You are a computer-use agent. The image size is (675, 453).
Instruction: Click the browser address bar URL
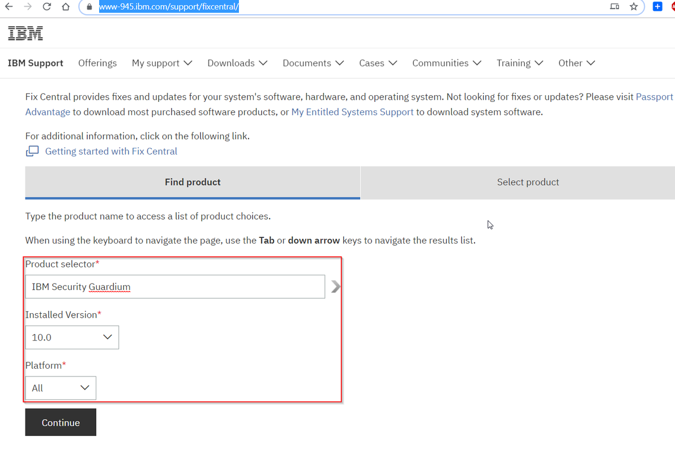coord(169,6)
